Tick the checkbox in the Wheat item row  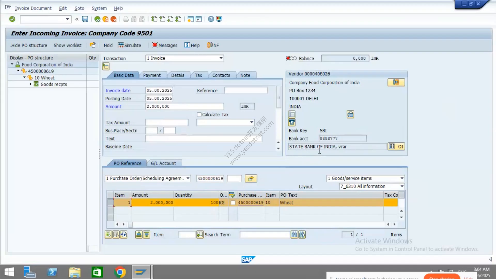[233, 203]
